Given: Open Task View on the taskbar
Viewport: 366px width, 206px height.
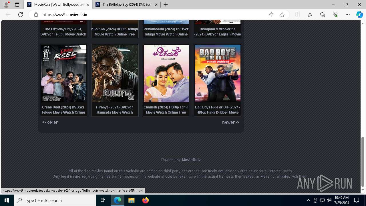Looking at the screenshot, I should [103, 200].
